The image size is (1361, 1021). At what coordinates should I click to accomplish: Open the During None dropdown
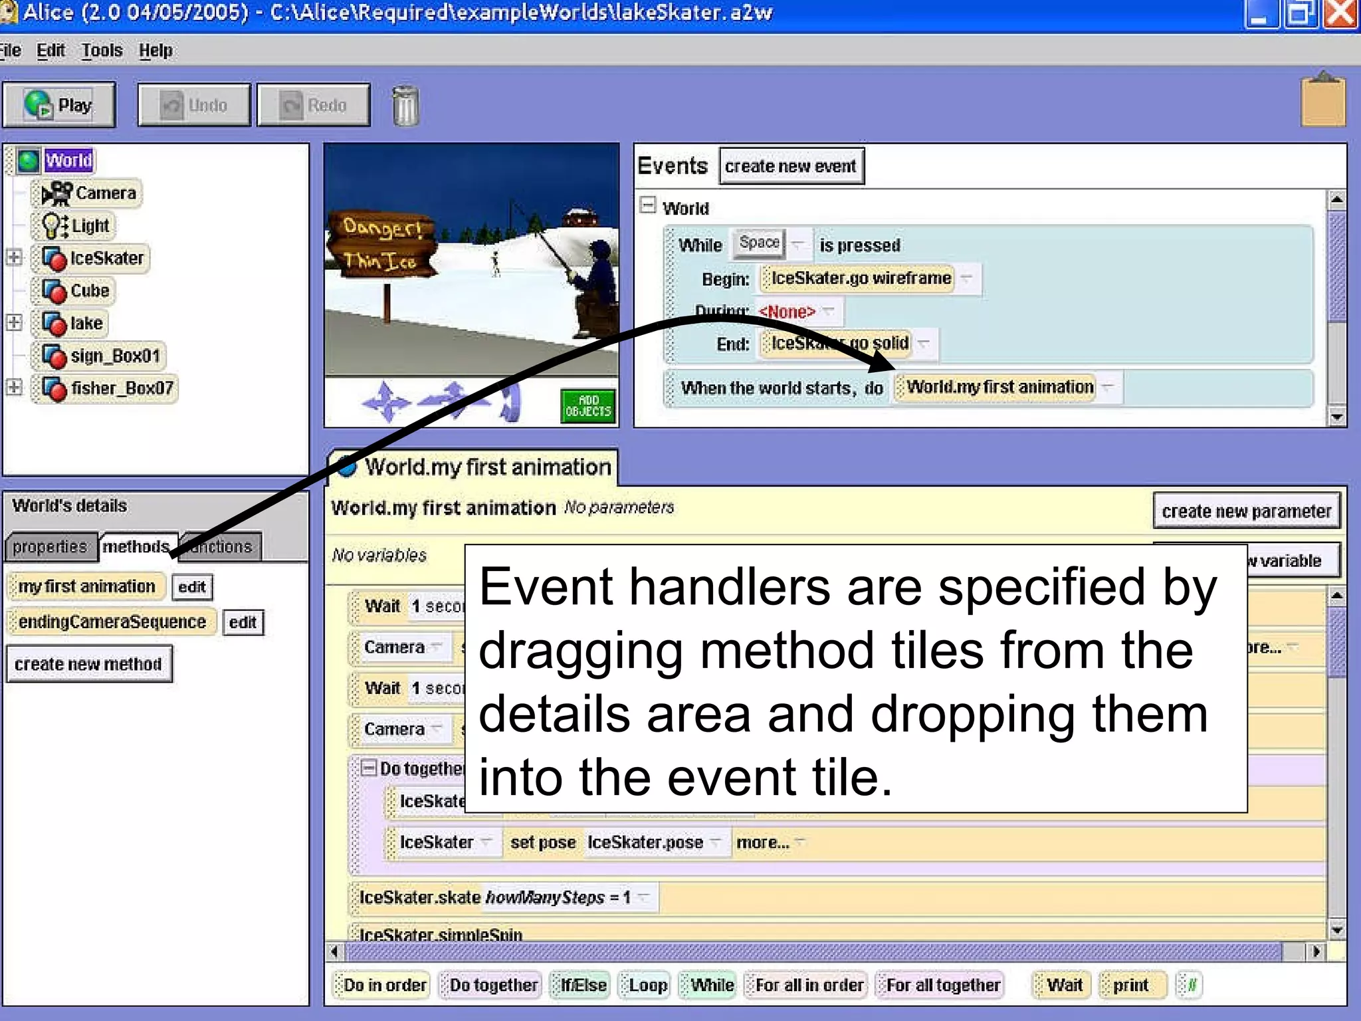tap(828, 311)
